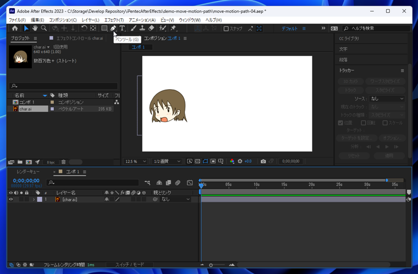
Task: Expand the char.ai layer properties
Action: (x=34, y=200)
